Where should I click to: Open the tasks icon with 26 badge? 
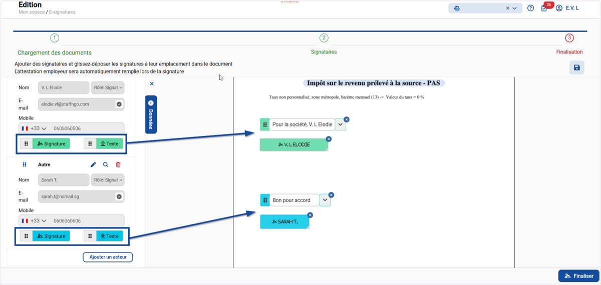[x=545, y=8]
